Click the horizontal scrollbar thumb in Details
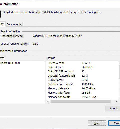Image resolution: width=120 pixels, height=129 pixels. pyautogui.click(x=81, y=101)
